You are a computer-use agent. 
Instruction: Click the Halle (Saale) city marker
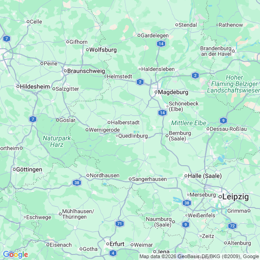pyautogui.click(x=186, y=176)
